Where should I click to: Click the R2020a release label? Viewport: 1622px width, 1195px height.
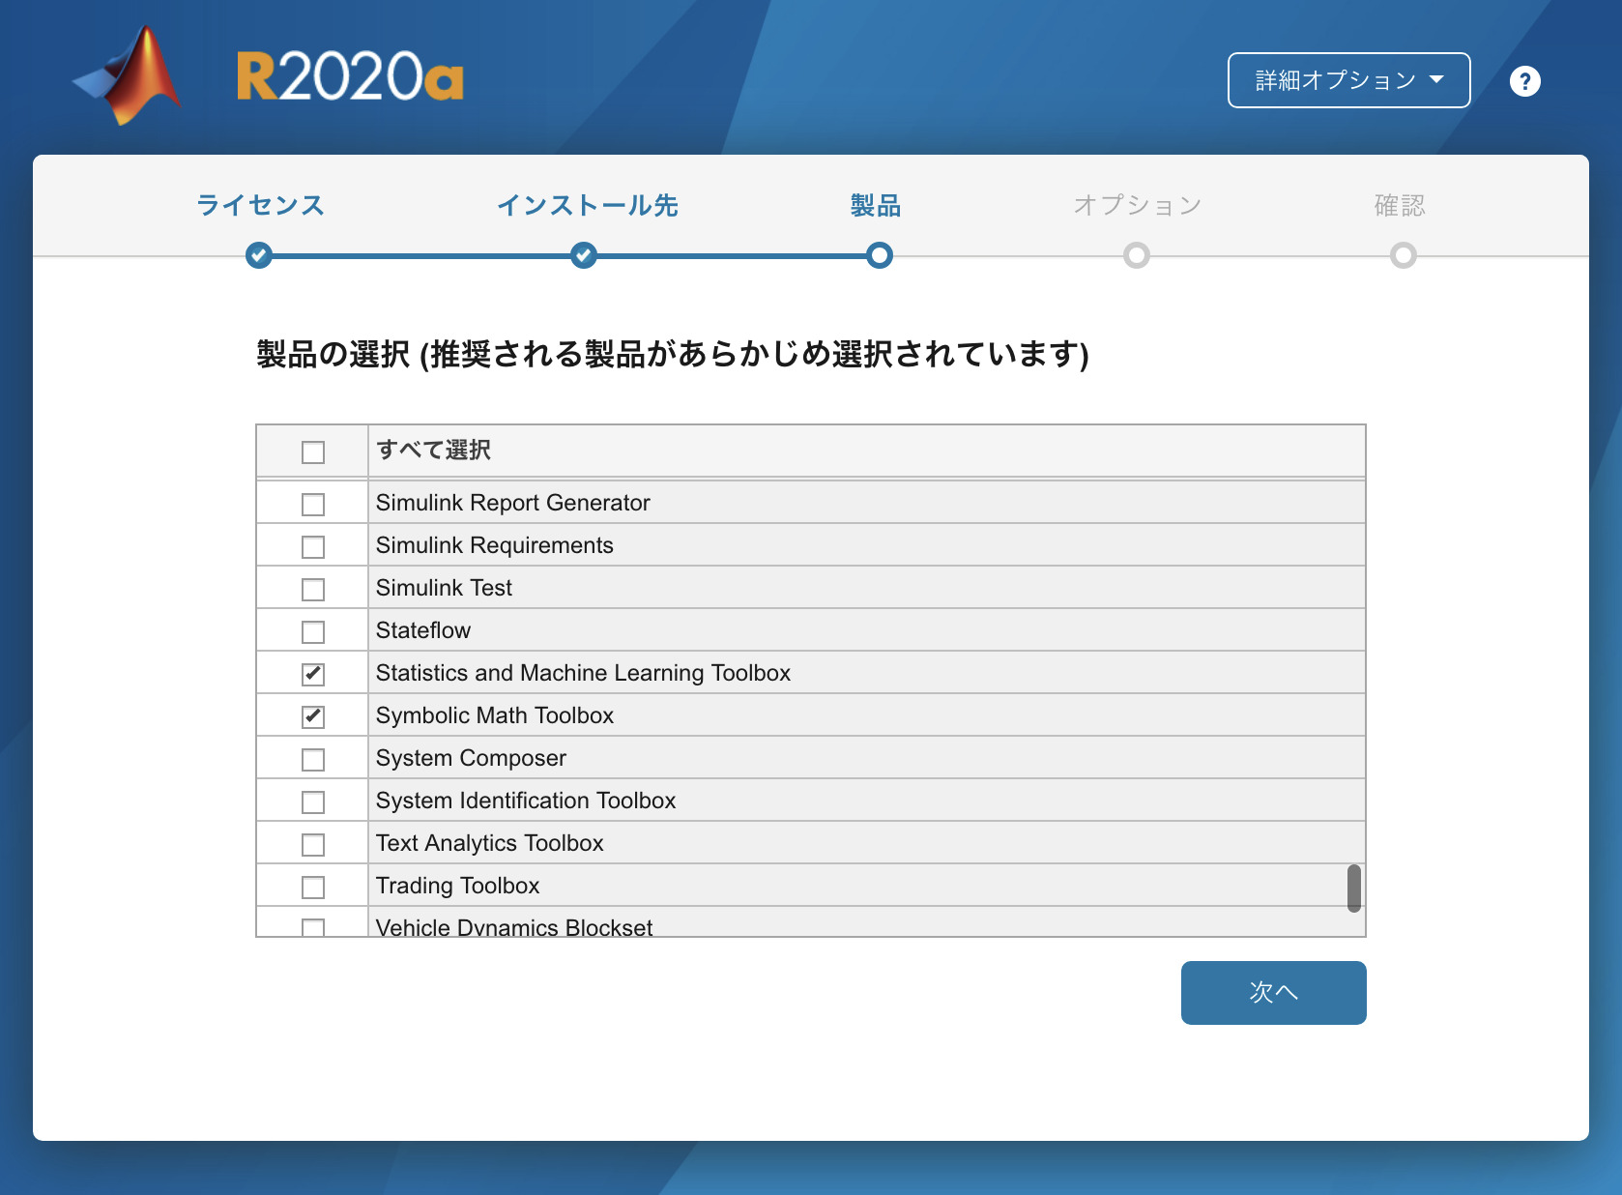(350, 76)
